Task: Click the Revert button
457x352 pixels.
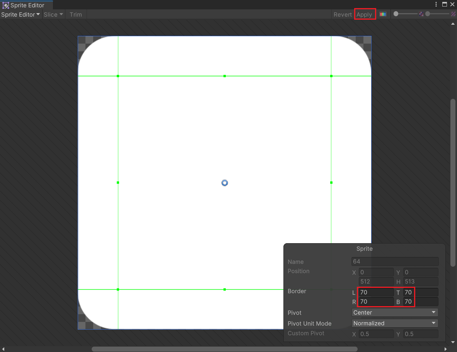Action: (x=343, y=15)
